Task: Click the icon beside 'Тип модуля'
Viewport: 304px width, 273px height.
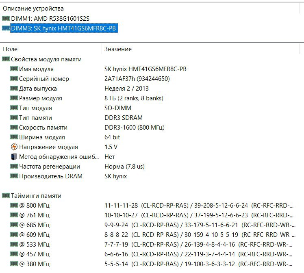Action: pos(14,108)
